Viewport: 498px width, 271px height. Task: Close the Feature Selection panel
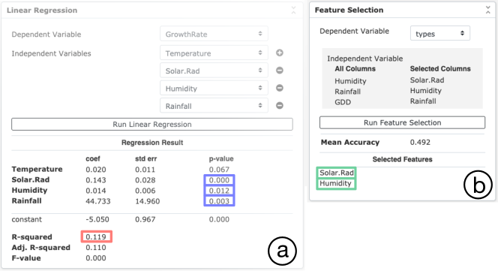[x=487, y=10]
